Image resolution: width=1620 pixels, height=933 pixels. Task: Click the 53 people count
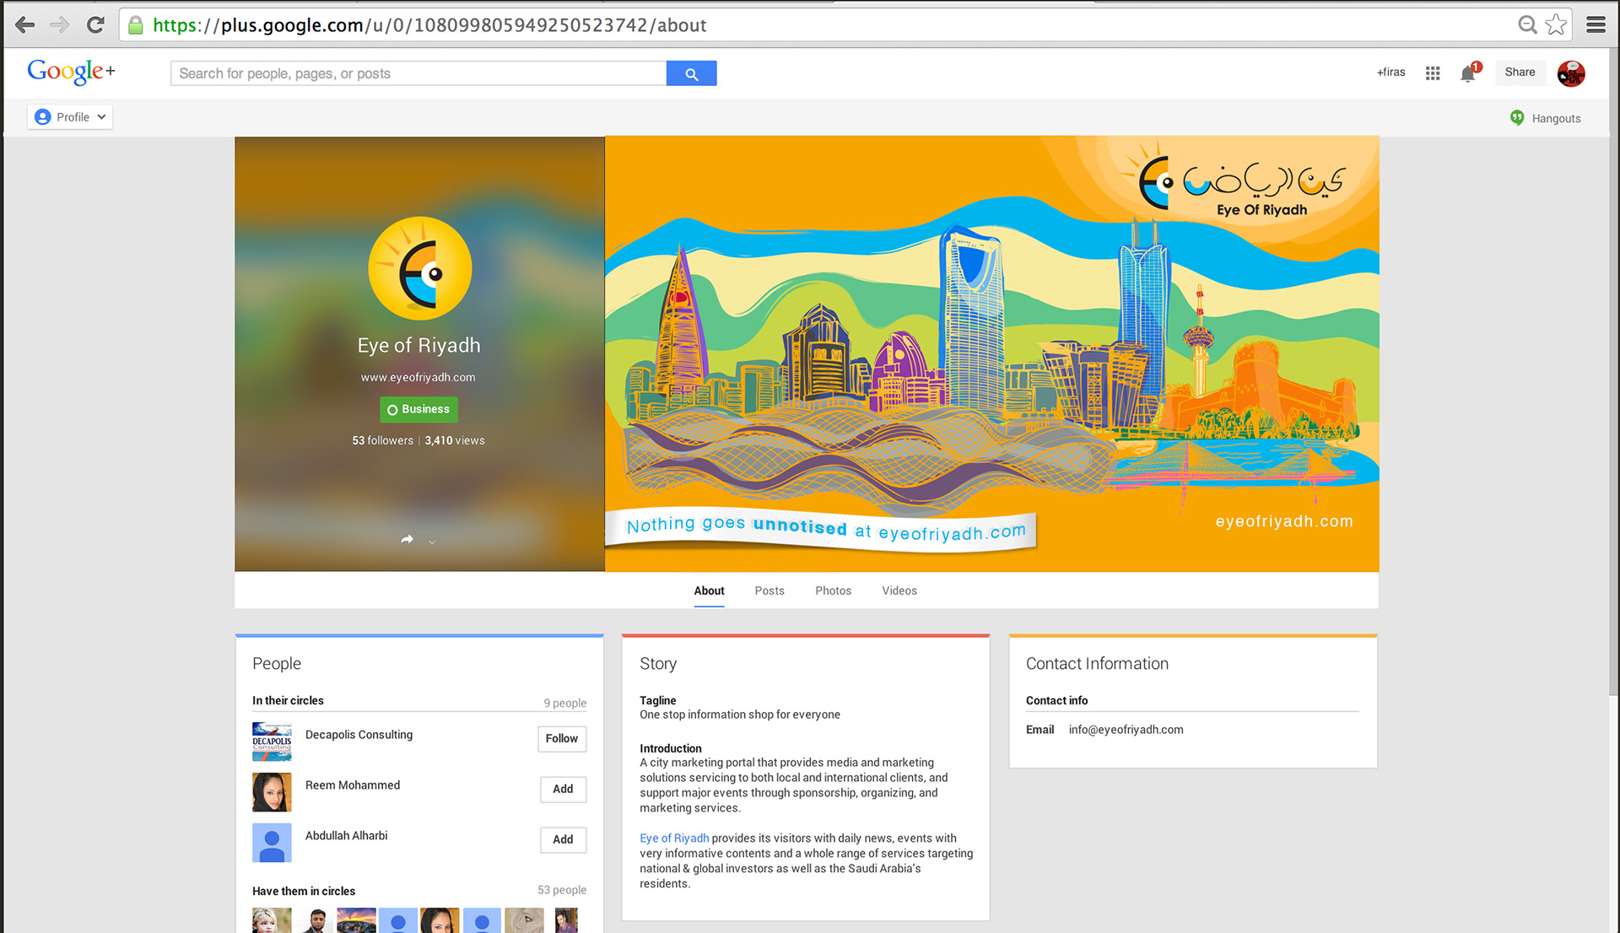point(562,890)
